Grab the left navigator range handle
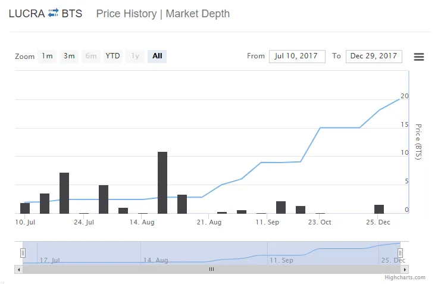441x284 pixels. 23,253
